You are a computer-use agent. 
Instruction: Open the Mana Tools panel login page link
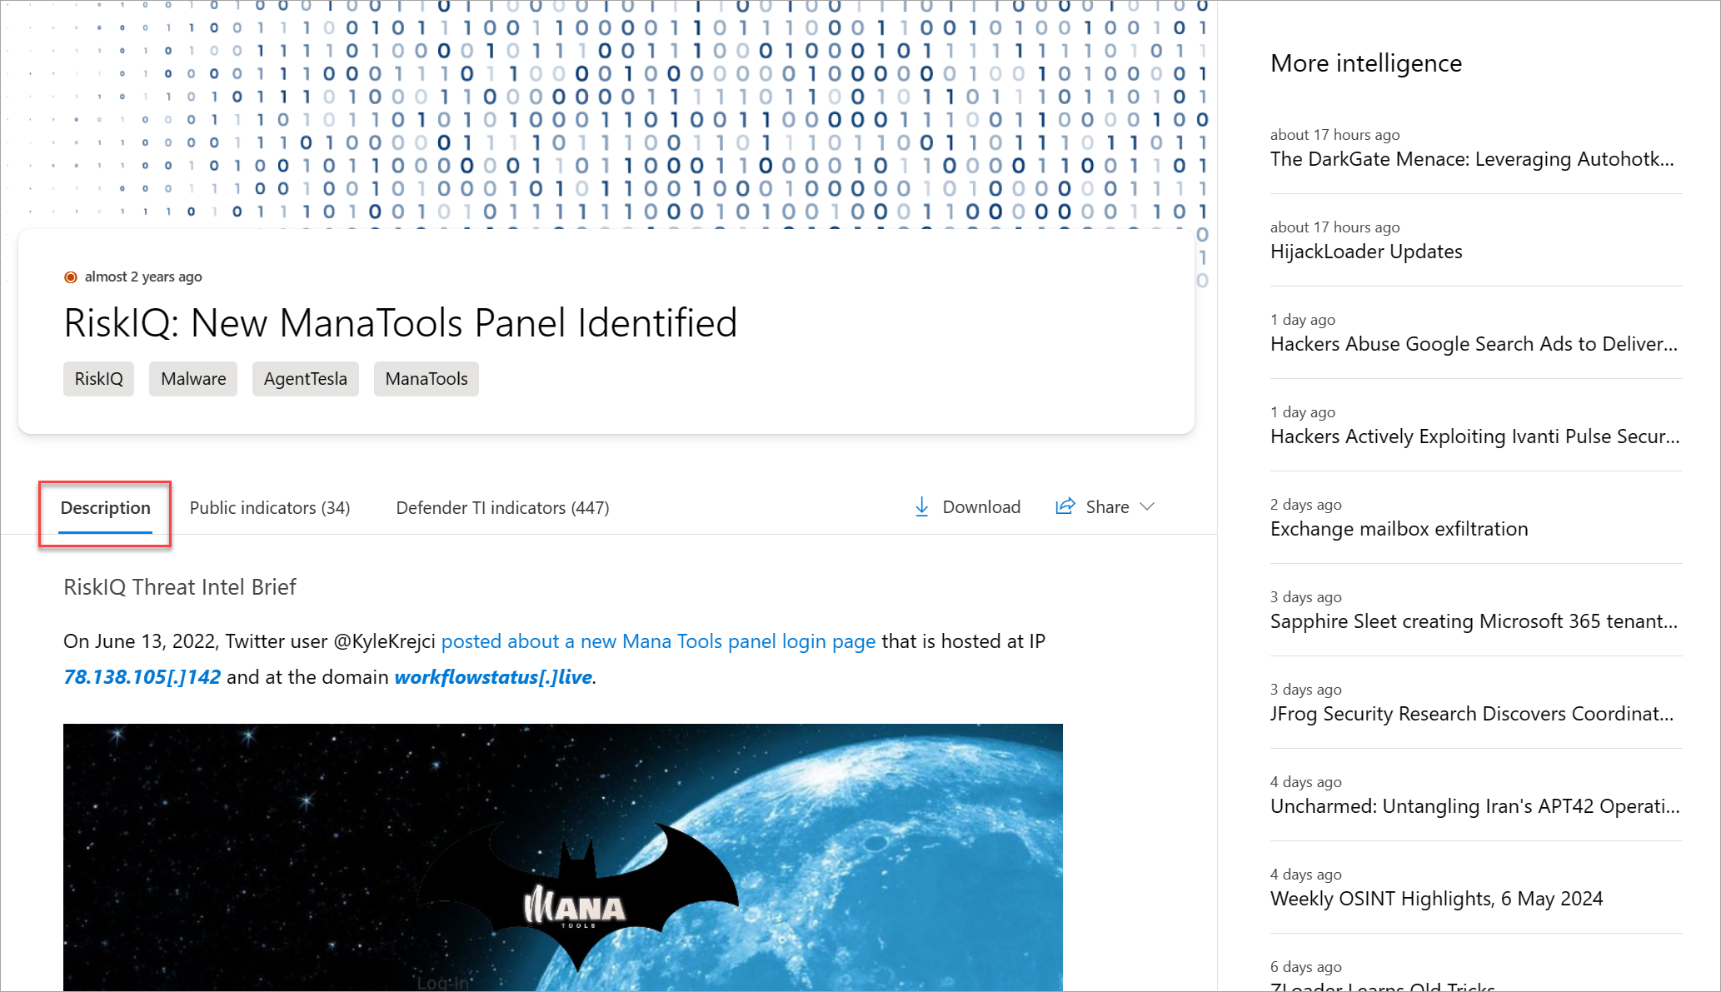point(658,641)
